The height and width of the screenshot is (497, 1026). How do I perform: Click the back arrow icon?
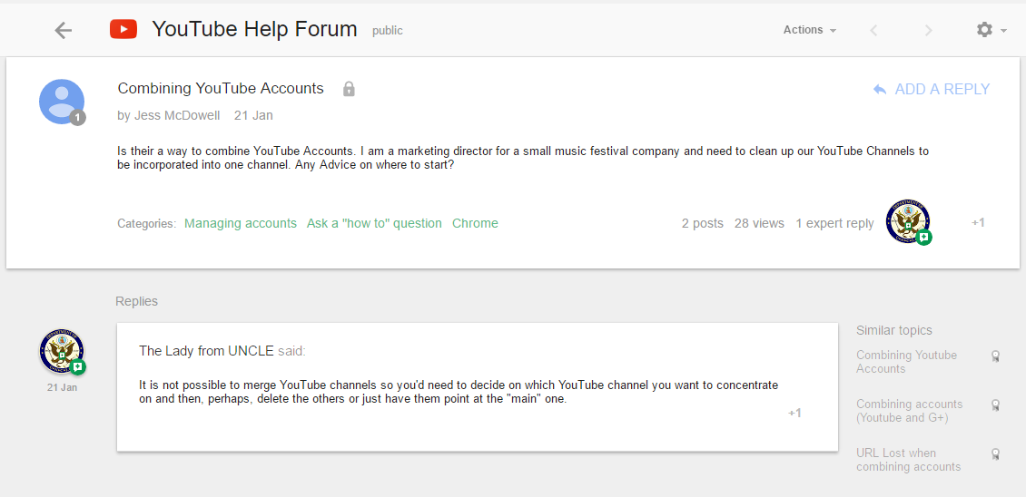(x=63, y=30)
